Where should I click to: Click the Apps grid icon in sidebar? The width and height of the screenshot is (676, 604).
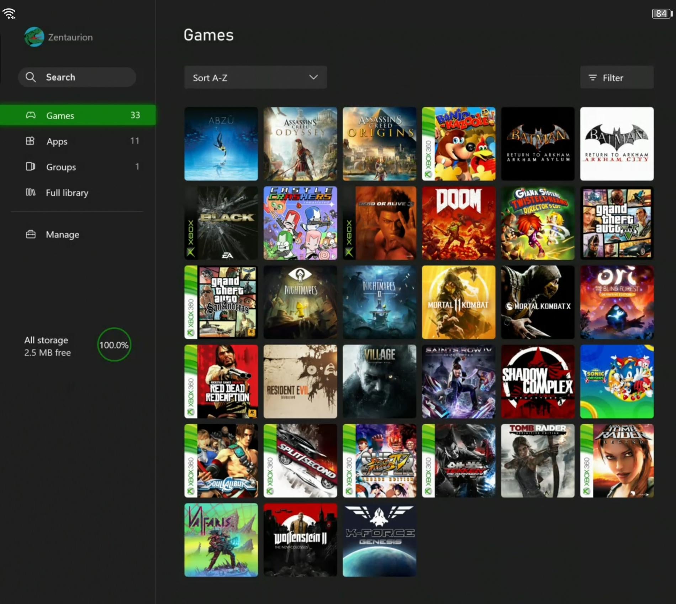[x=30, y=141]
